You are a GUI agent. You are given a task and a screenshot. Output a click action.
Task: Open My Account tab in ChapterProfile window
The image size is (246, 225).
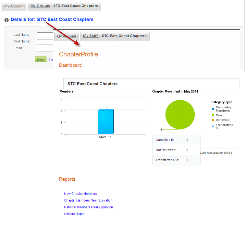(x=67, y=36)
